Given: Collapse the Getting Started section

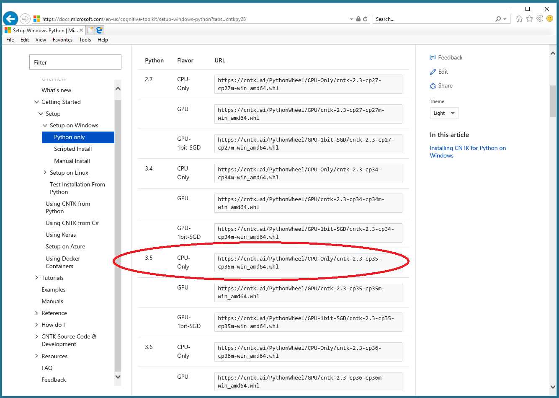Looking at the screenshot, I should pos(36,102).
